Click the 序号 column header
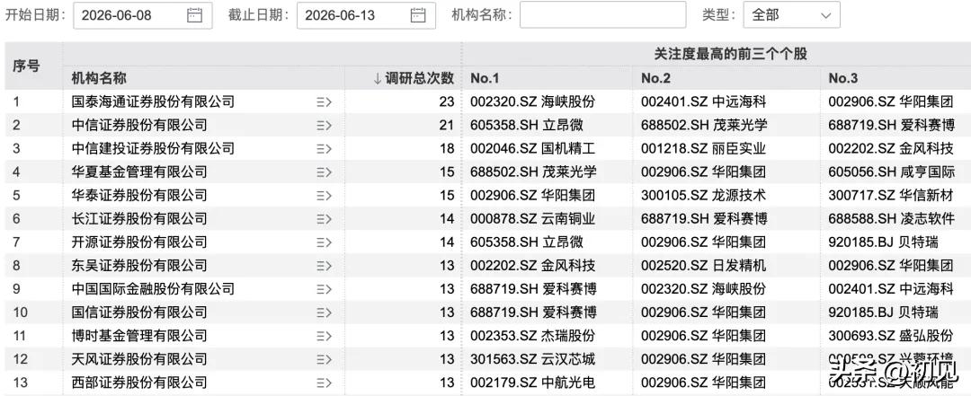Viewport: 971px width, 396px height. point(26,66)
